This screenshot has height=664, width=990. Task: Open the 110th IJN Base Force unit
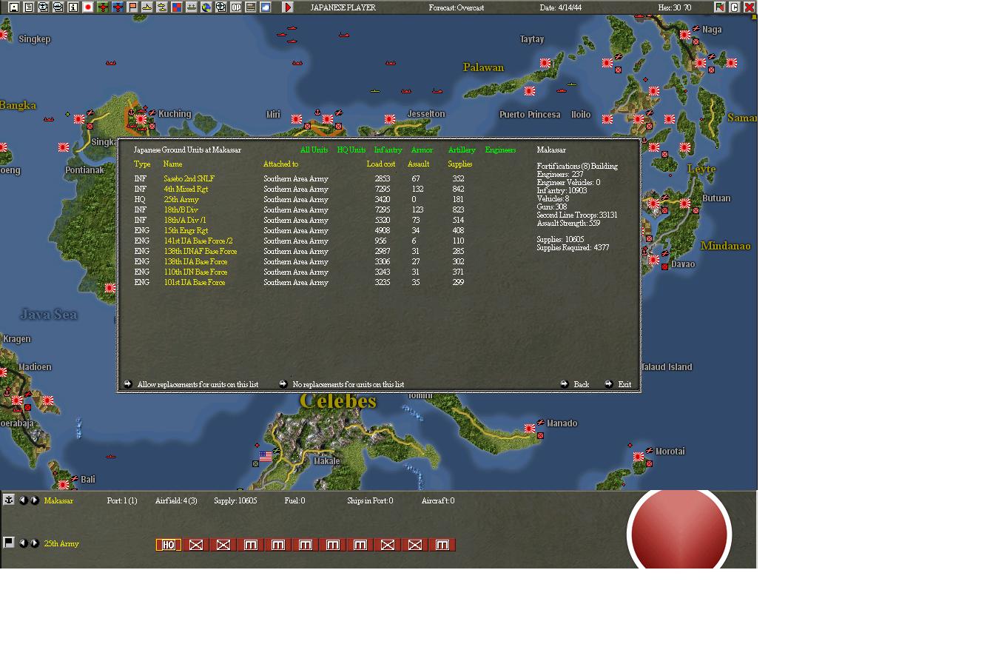(x=195, y=272)
